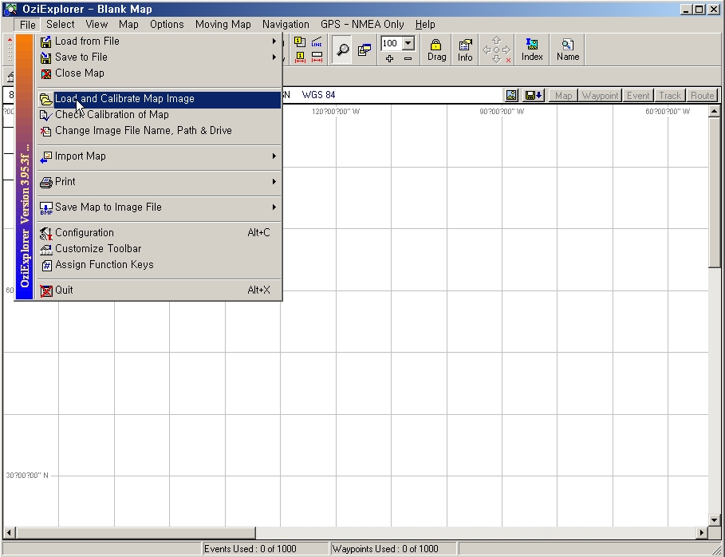Click the yellow waypoint list toolbar icon

[300, 42]
